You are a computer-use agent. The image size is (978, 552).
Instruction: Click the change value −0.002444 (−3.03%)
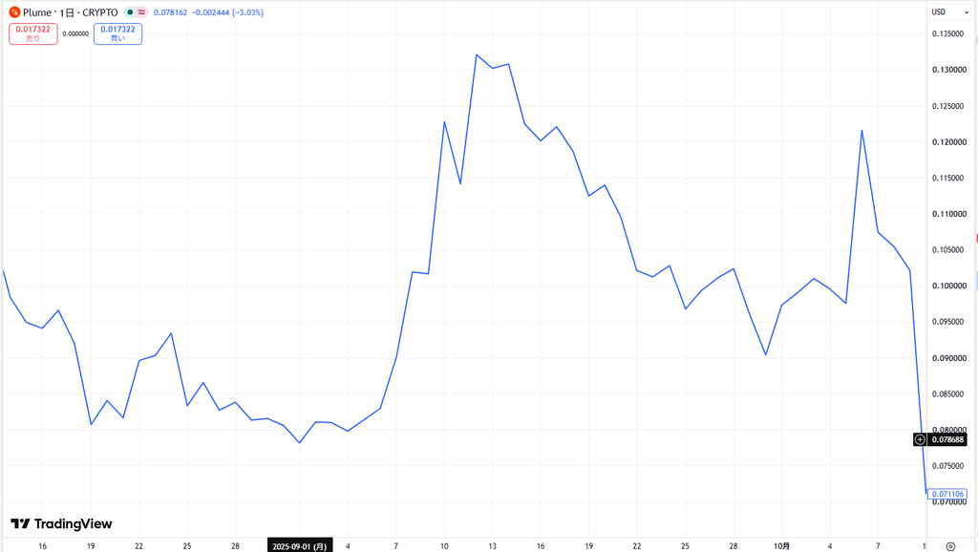click(x=227, y=12)
